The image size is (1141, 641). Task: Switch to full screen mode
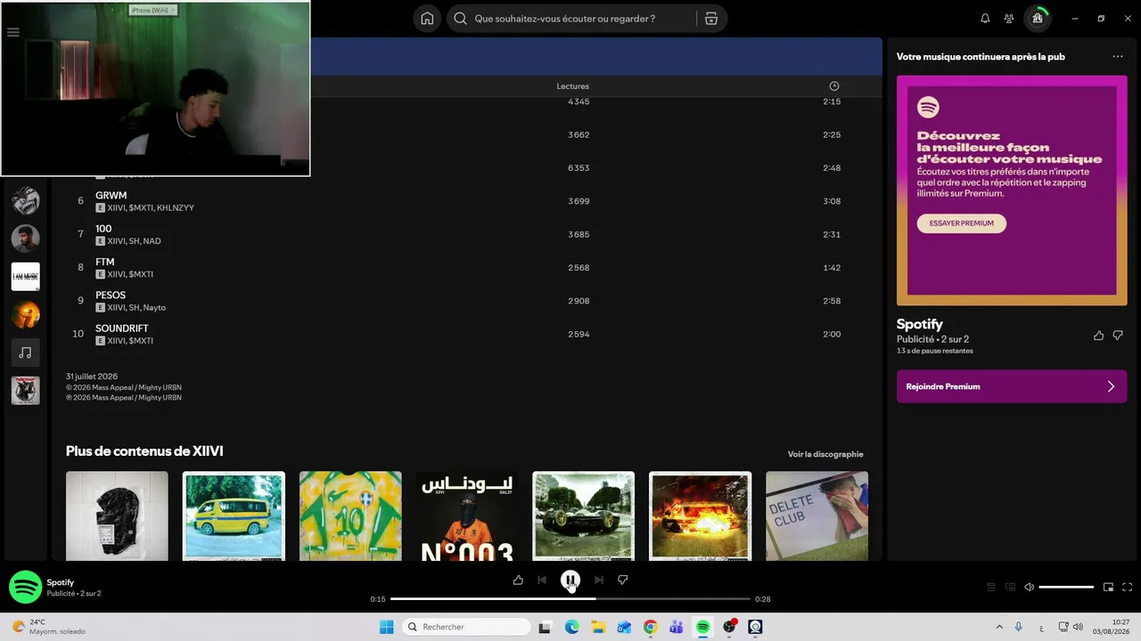(x=1127, y=588)
